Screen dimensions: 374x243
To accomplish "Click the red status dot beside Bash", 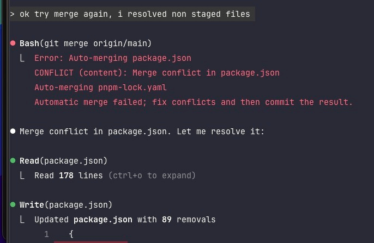I will click(x=13, y=43).
